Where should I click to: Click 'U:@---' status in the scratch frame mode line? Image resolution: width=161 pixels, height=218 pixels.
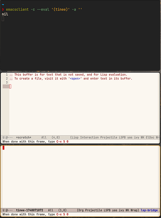(x=7, y=137)
